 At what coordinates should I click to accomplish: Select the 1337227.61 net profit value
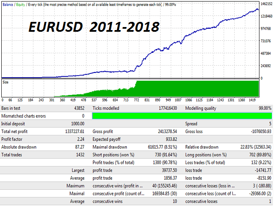coord(75,132)
